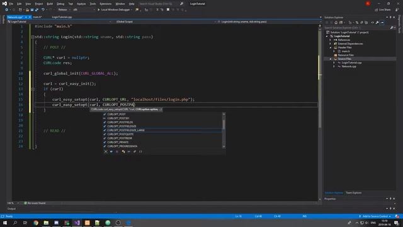This screenshot has width=403, height=227.
Task: Open the Release configuration dropdown
Action: 64,10
